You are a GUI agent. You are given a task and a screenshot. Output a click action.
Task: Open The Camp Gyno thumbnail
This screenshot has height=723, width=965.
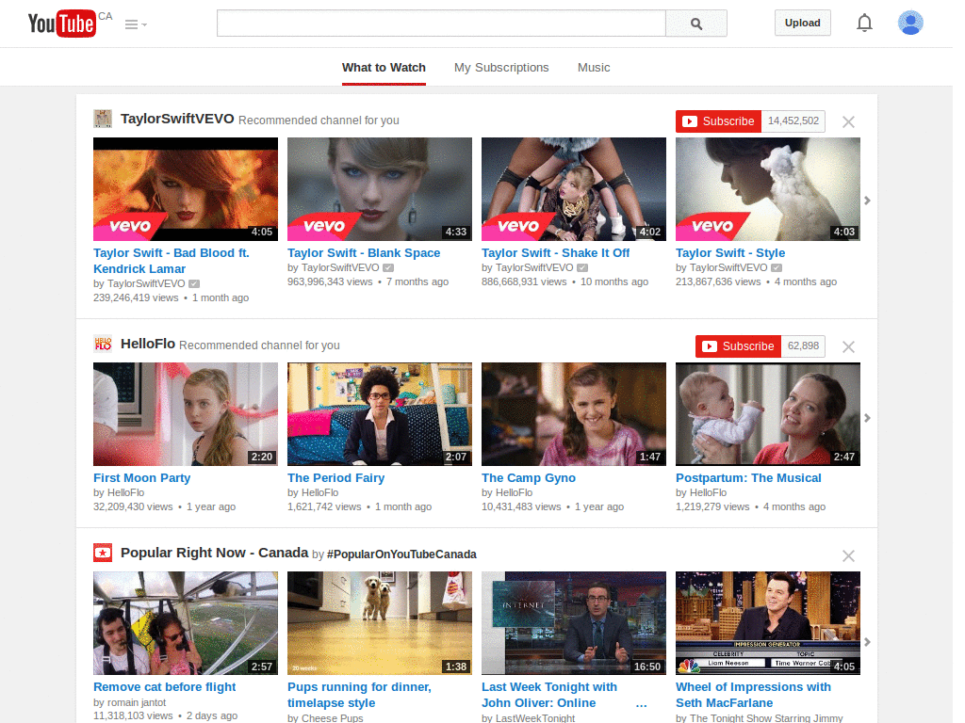(x=574, y=414)
